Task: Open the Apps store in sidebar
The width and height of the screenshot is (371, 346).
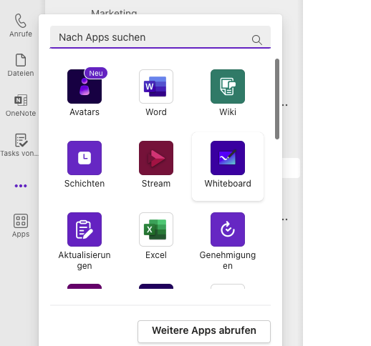Action: pyautogui.click(x=21, y=226)
